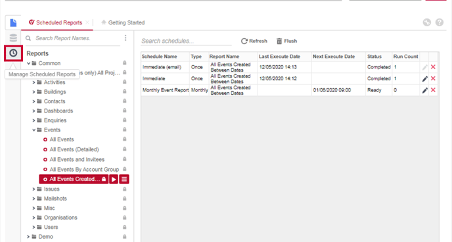Select the Monthly Event Report name cell

166,90
